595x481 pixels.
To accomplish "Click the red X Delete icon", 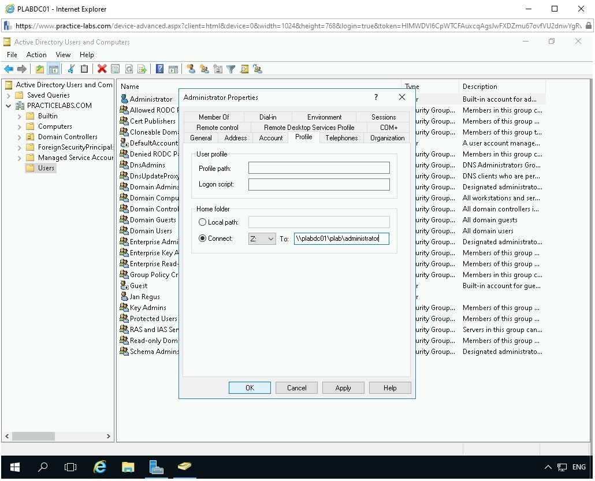I will click(102, 69).
